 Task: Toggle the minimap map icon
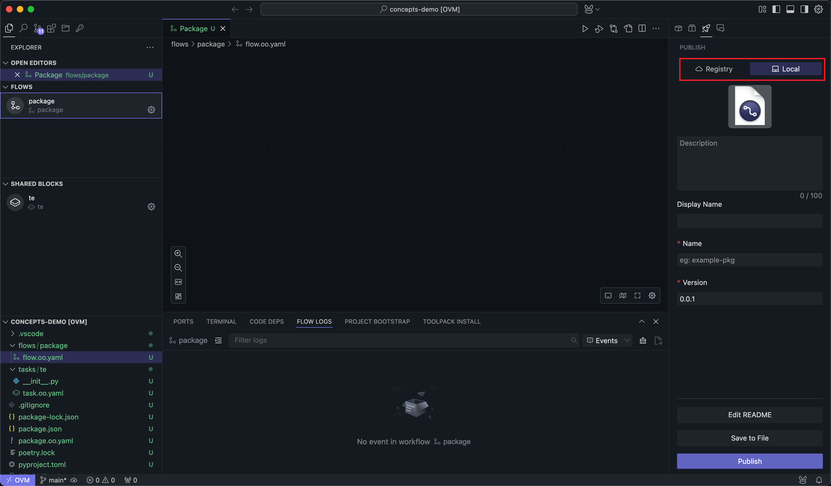(623, 295)
